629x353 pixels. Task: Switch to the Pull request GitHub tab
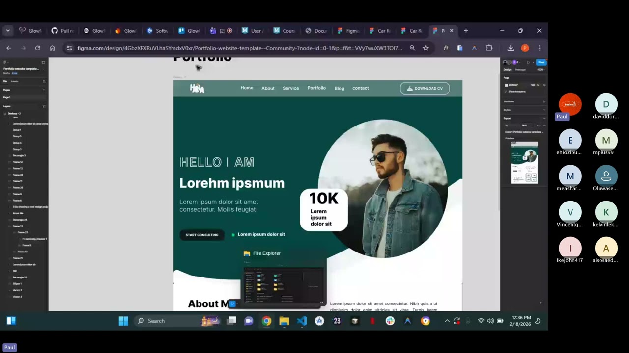tap(63, 31)
